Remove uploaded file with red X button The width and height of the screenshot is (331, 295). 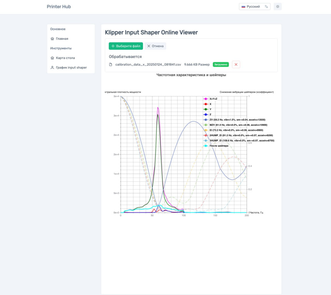[x=236, y=65]
